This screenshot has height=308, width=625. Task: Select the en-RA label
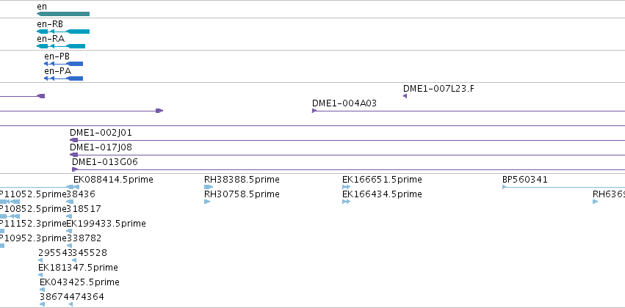[x=51, y=39]
